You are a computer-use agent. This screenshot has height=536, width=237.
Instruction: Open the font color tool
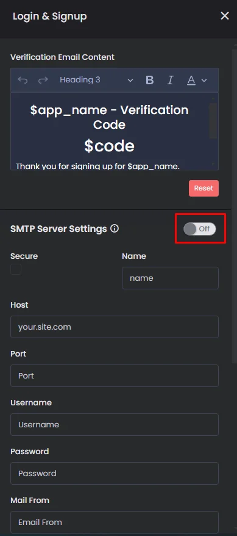(x=191, y=81)
